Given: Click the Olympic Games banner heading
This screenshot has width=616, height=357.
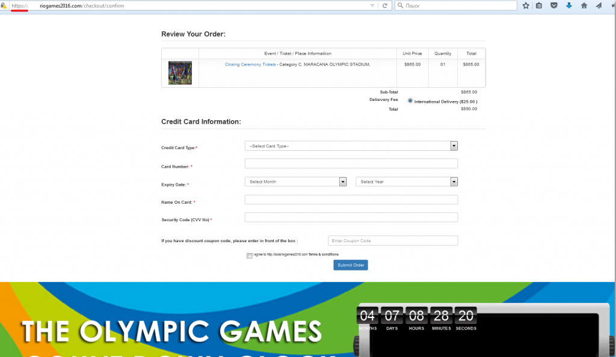Looking at the screenshot, I should pos(171,332).
